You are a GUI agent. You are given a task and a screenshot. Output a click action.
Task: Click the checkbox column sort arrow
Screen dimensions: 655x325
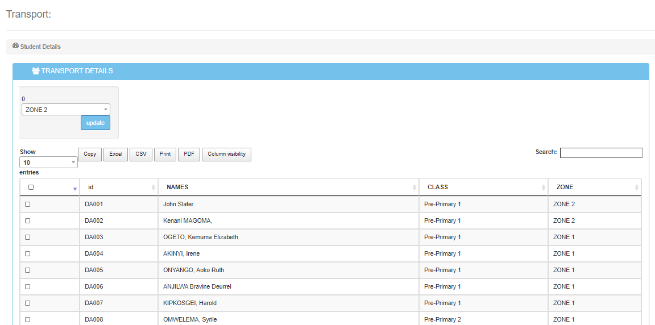coord(74,188)
